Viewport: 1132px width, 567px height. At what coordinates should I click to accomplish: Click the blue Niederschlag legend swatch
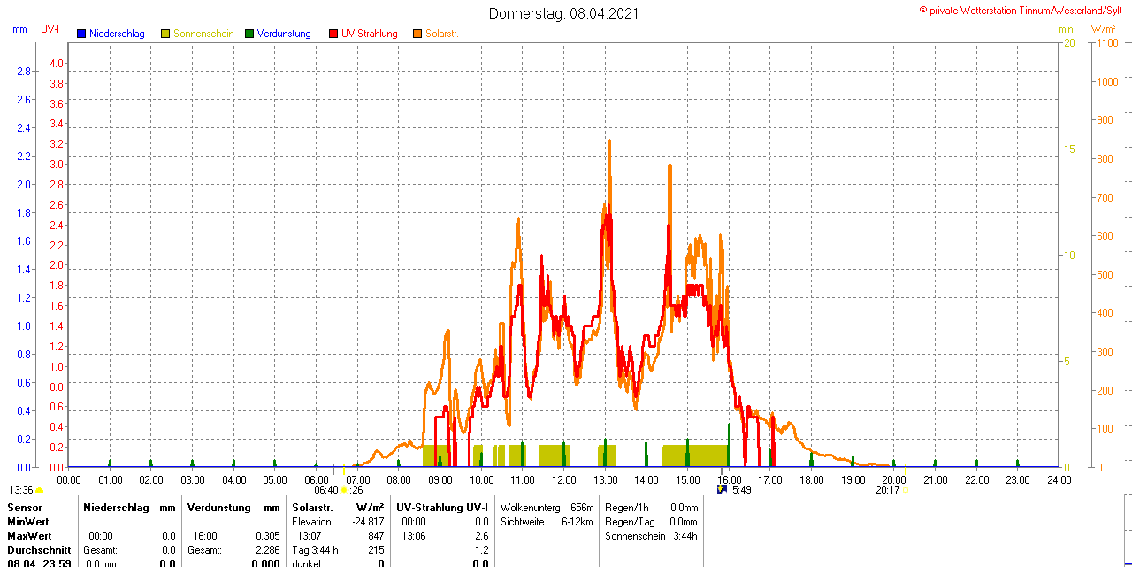point(81,34)
